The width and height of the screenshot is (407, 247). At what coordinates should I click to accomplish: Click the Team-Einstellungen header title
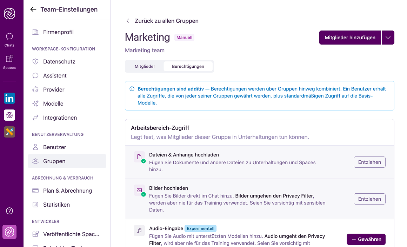pos(69,9)
